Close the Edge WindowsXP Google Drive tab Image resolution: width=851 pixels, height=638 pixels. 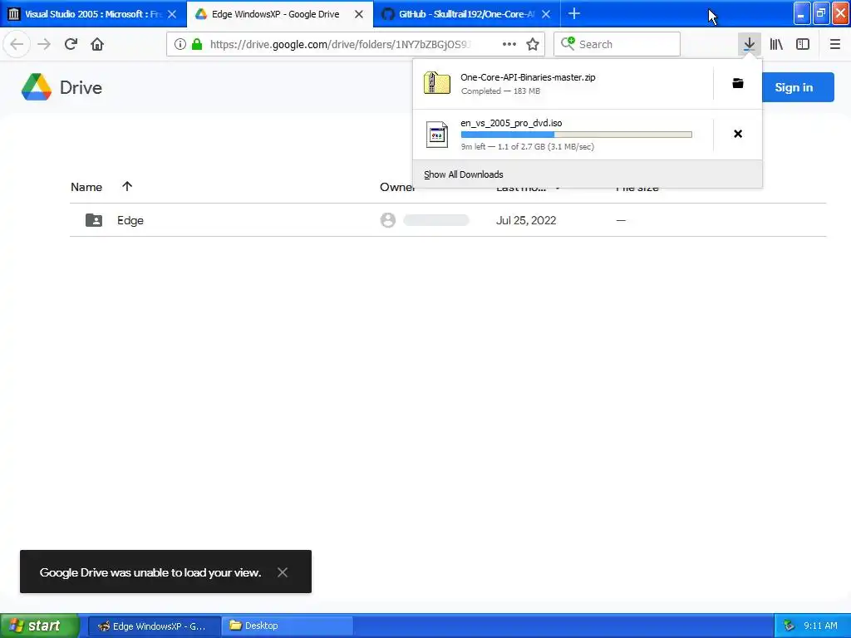pyautogui.click(x=359, y=14)
